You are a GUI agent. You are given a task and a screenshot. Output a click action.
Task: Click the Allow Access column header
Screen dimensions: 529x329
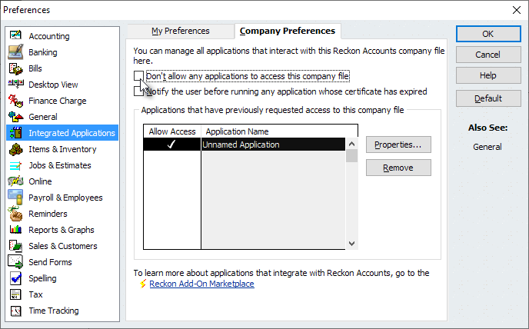click(172, 131)
